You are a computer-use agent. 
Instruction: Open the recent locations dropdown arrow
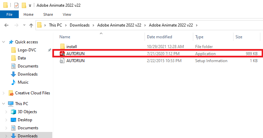click(x=24, y=25)
